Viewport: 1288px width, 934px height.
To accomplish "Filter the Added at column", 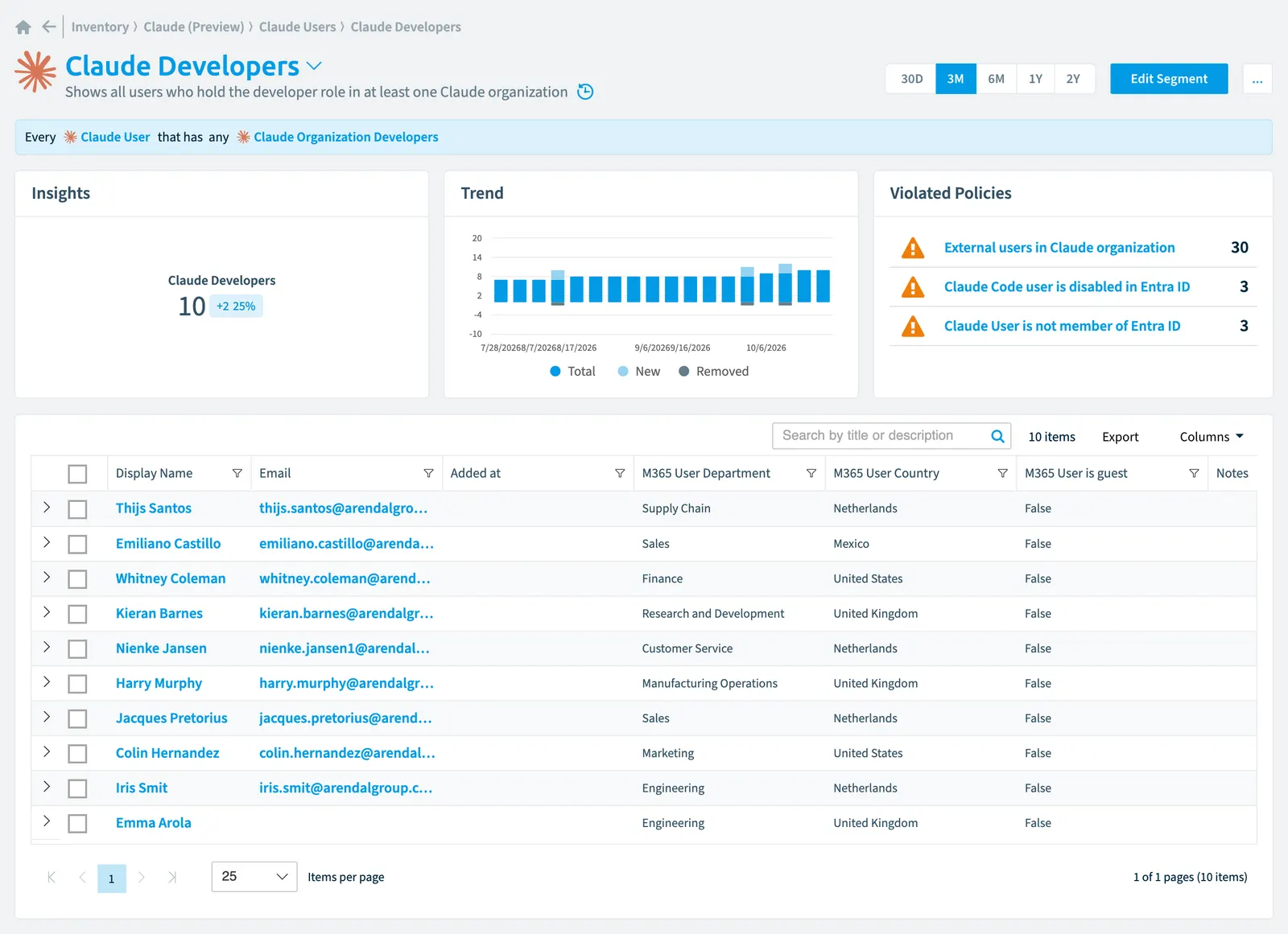I will click(620, 473).
